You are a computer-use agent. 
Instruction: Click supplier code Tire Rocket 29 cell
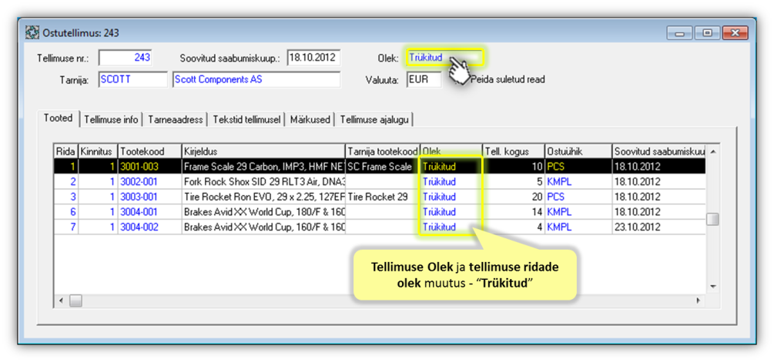click(383, 197)
